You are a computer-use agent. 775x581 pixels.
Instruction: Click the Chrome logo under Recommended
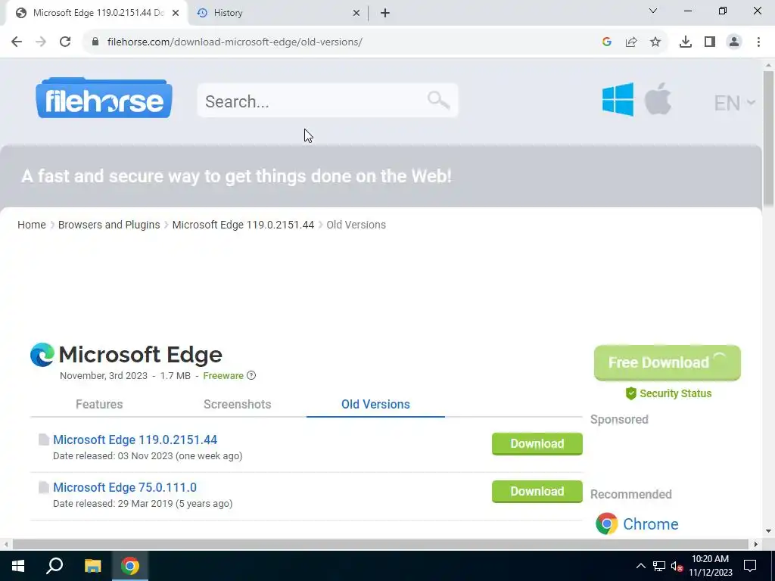[606, 524]
